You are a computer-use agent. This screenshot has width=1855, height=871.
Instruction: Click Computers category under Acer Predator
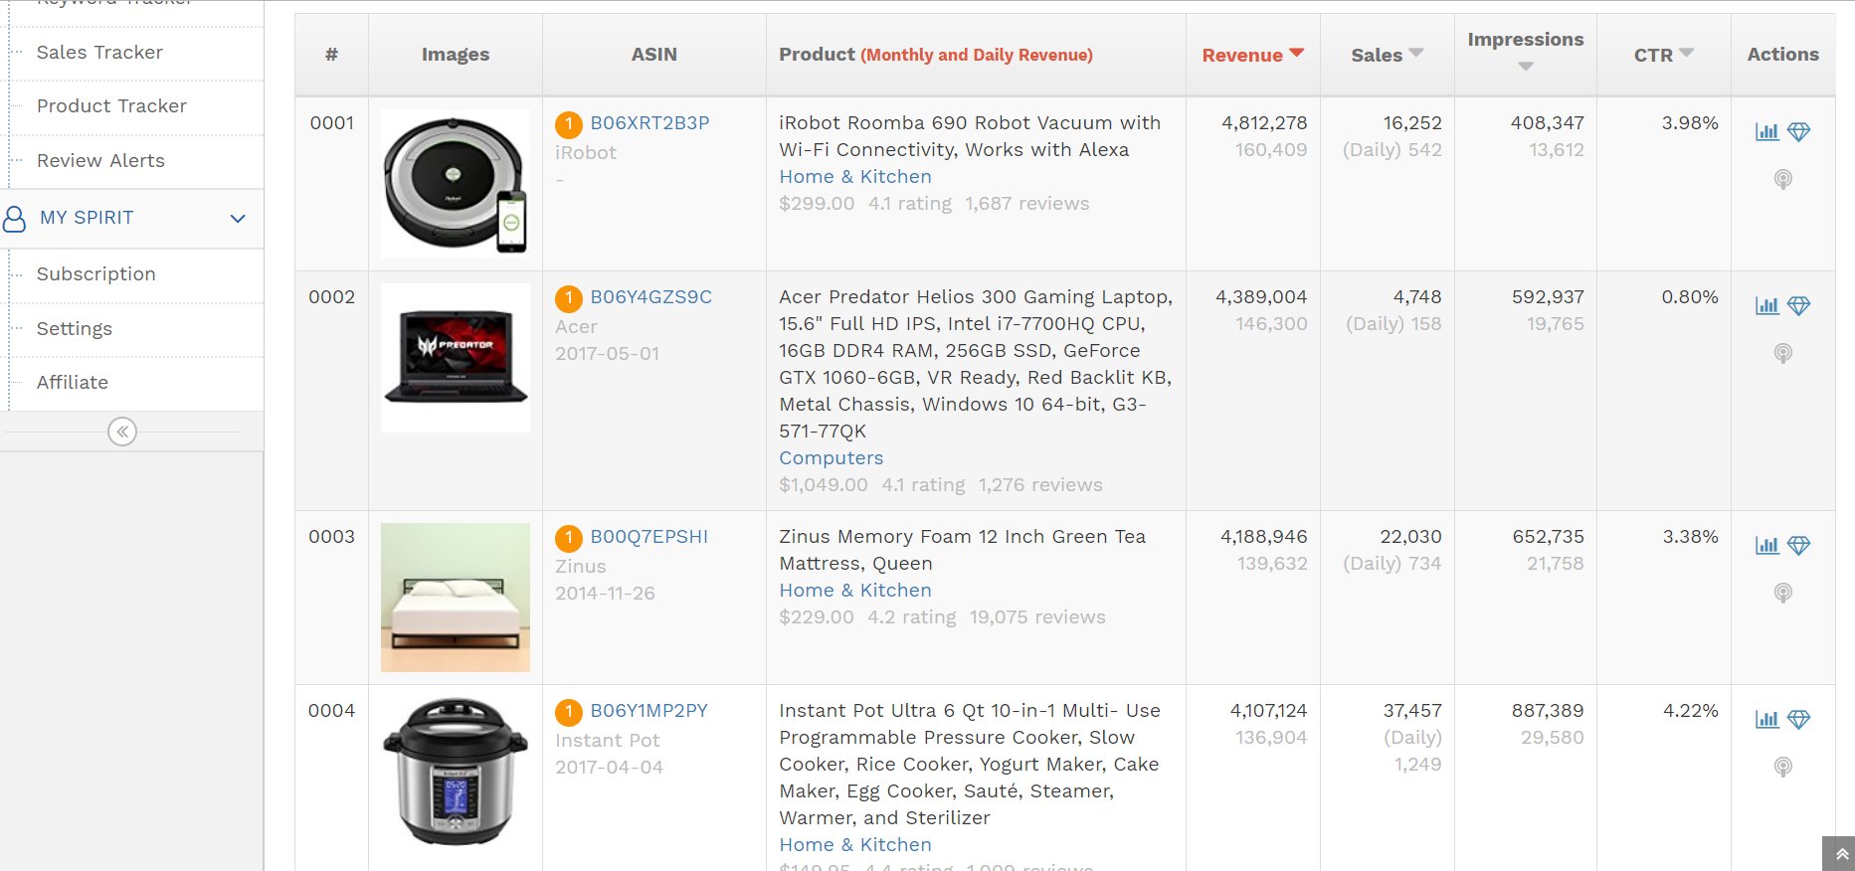point(832,458)
